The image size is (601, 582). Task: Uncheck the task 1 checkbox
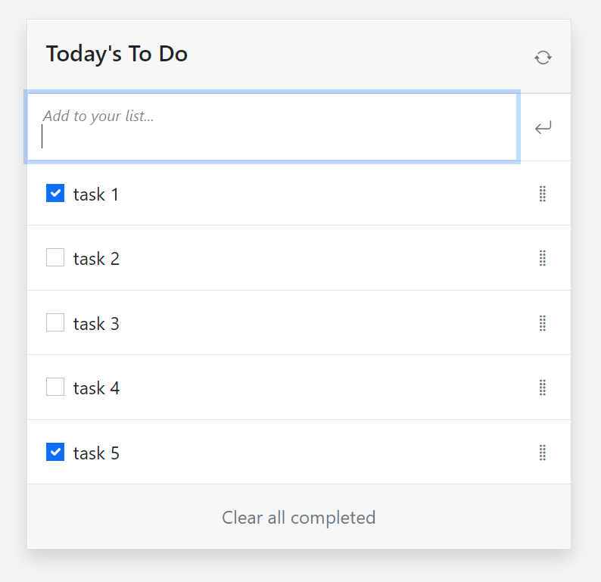[x=55, y=194]
